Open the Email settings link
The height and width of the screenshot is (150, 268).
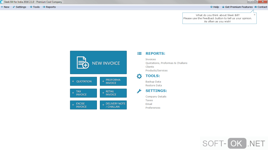pyautogui.click(x=149, y=104)
